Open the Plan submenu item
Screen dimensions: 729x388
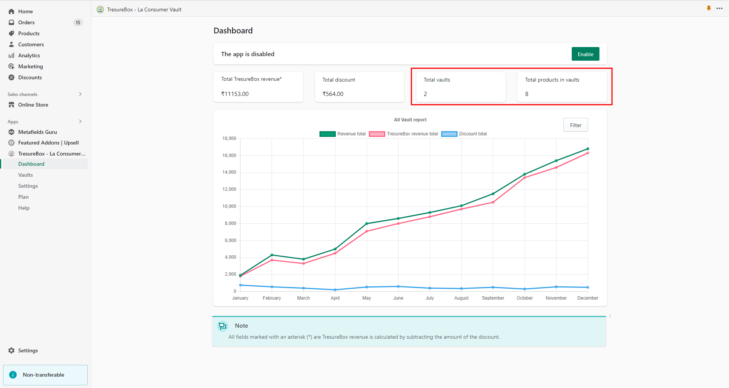(24, 197)
